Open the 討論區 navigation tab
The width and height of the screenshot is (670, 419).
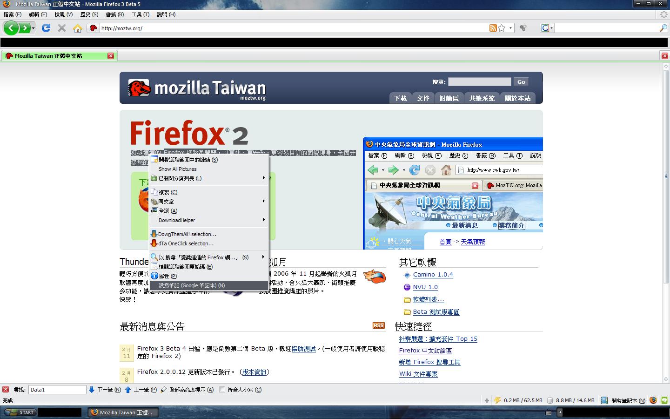pos(449,98)
